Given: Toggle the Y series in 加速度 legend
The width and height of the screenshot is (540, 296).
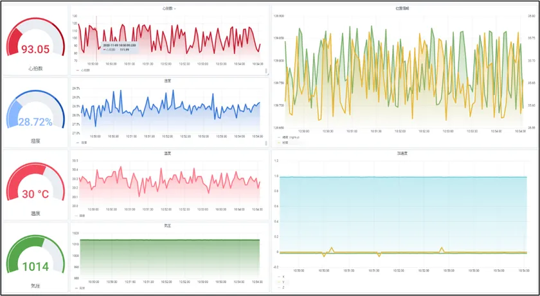Looking at the screenshot, I should click(x=281, y=282).
